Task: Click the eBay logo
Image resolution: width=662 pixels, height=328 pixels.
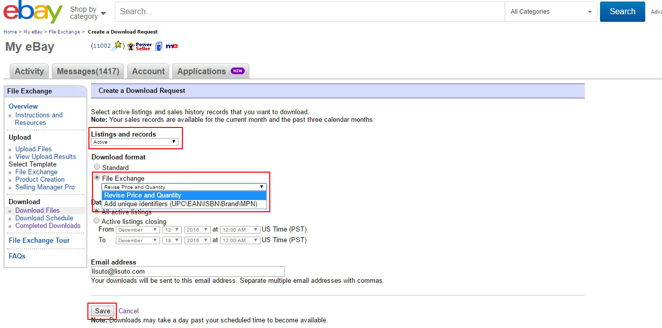Action: (33, 12)
